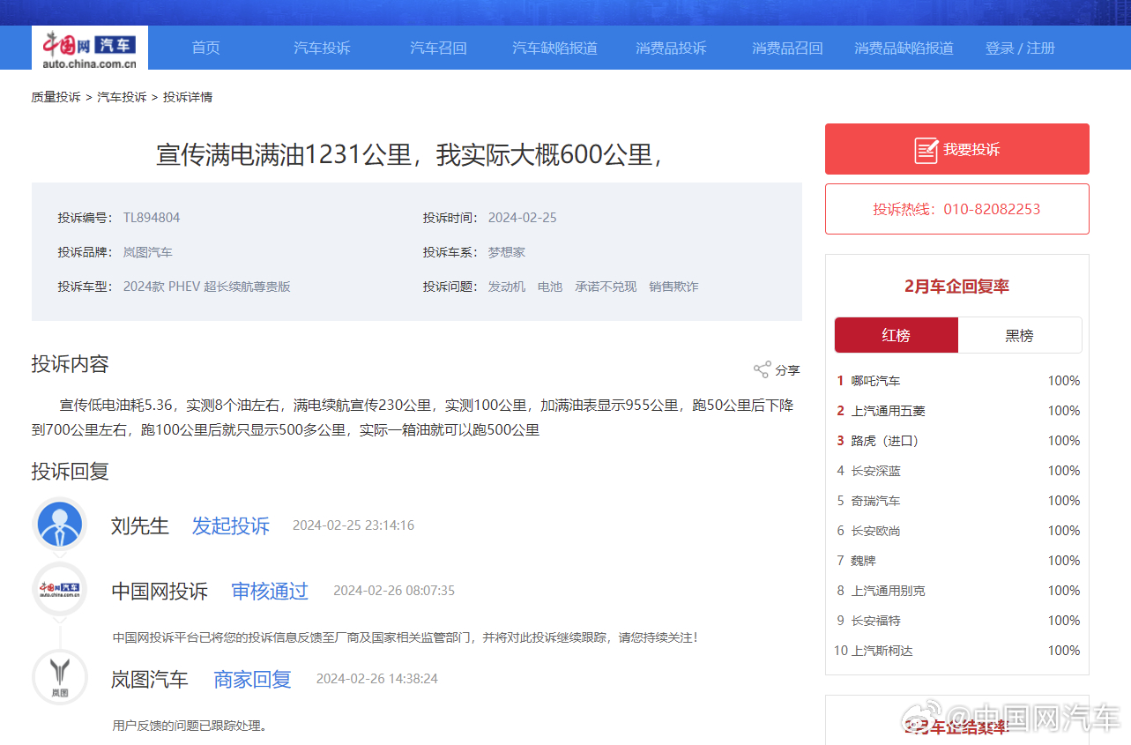Screen dimensions: 1131x745
Task: Click the 汽车投诉 breadcrumb link
Action: pyautogui.click(x=122, y=97)
